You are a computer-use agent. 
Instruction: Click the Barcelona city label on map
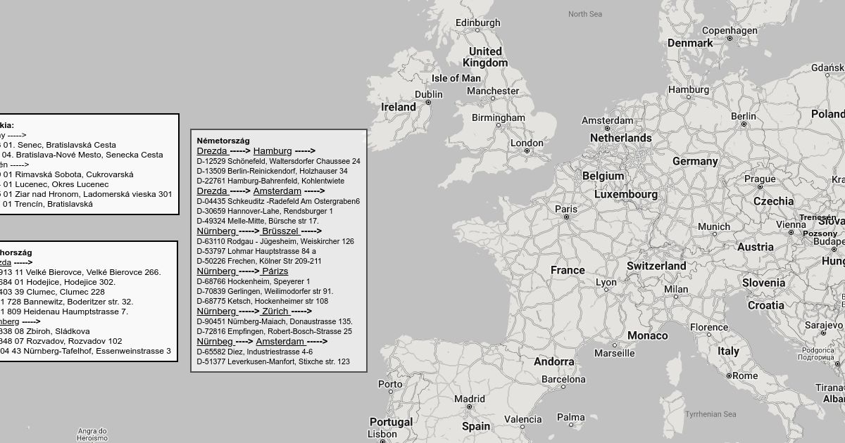563,379
